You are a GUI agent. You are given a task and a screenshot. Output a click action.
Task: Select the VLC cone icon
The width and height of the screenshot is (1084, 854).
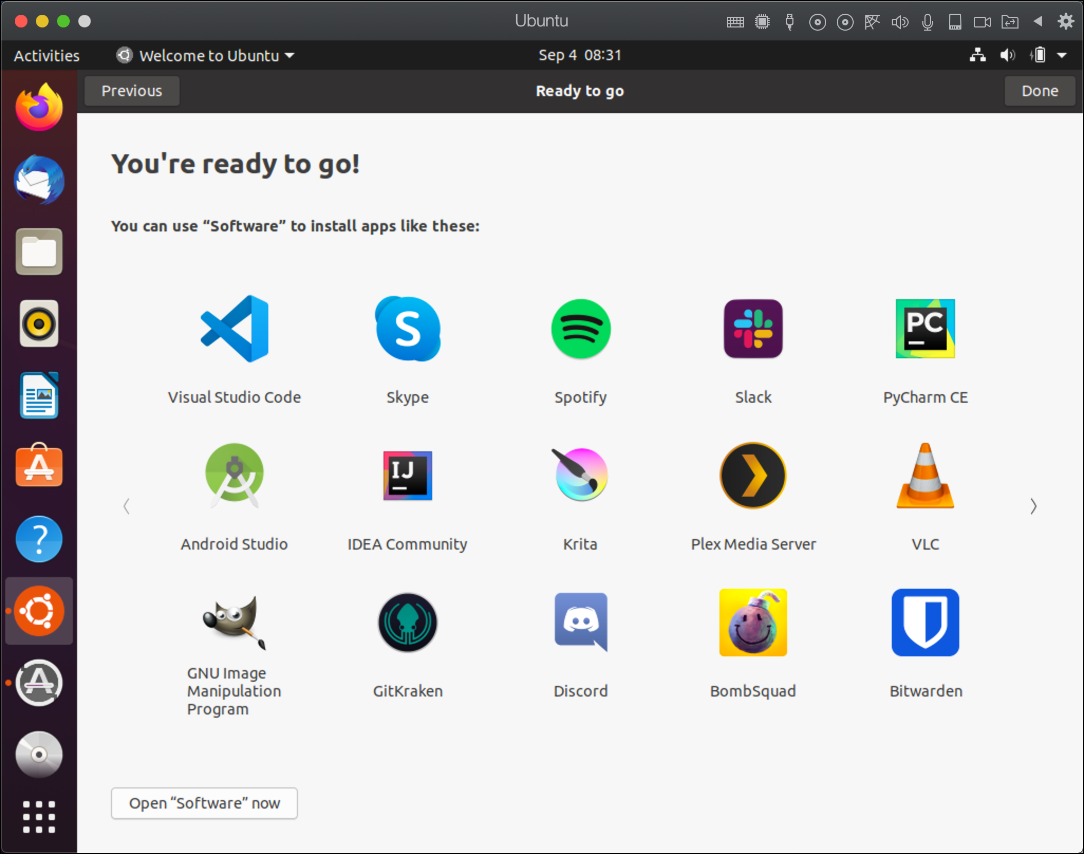(x=925, y=475)
